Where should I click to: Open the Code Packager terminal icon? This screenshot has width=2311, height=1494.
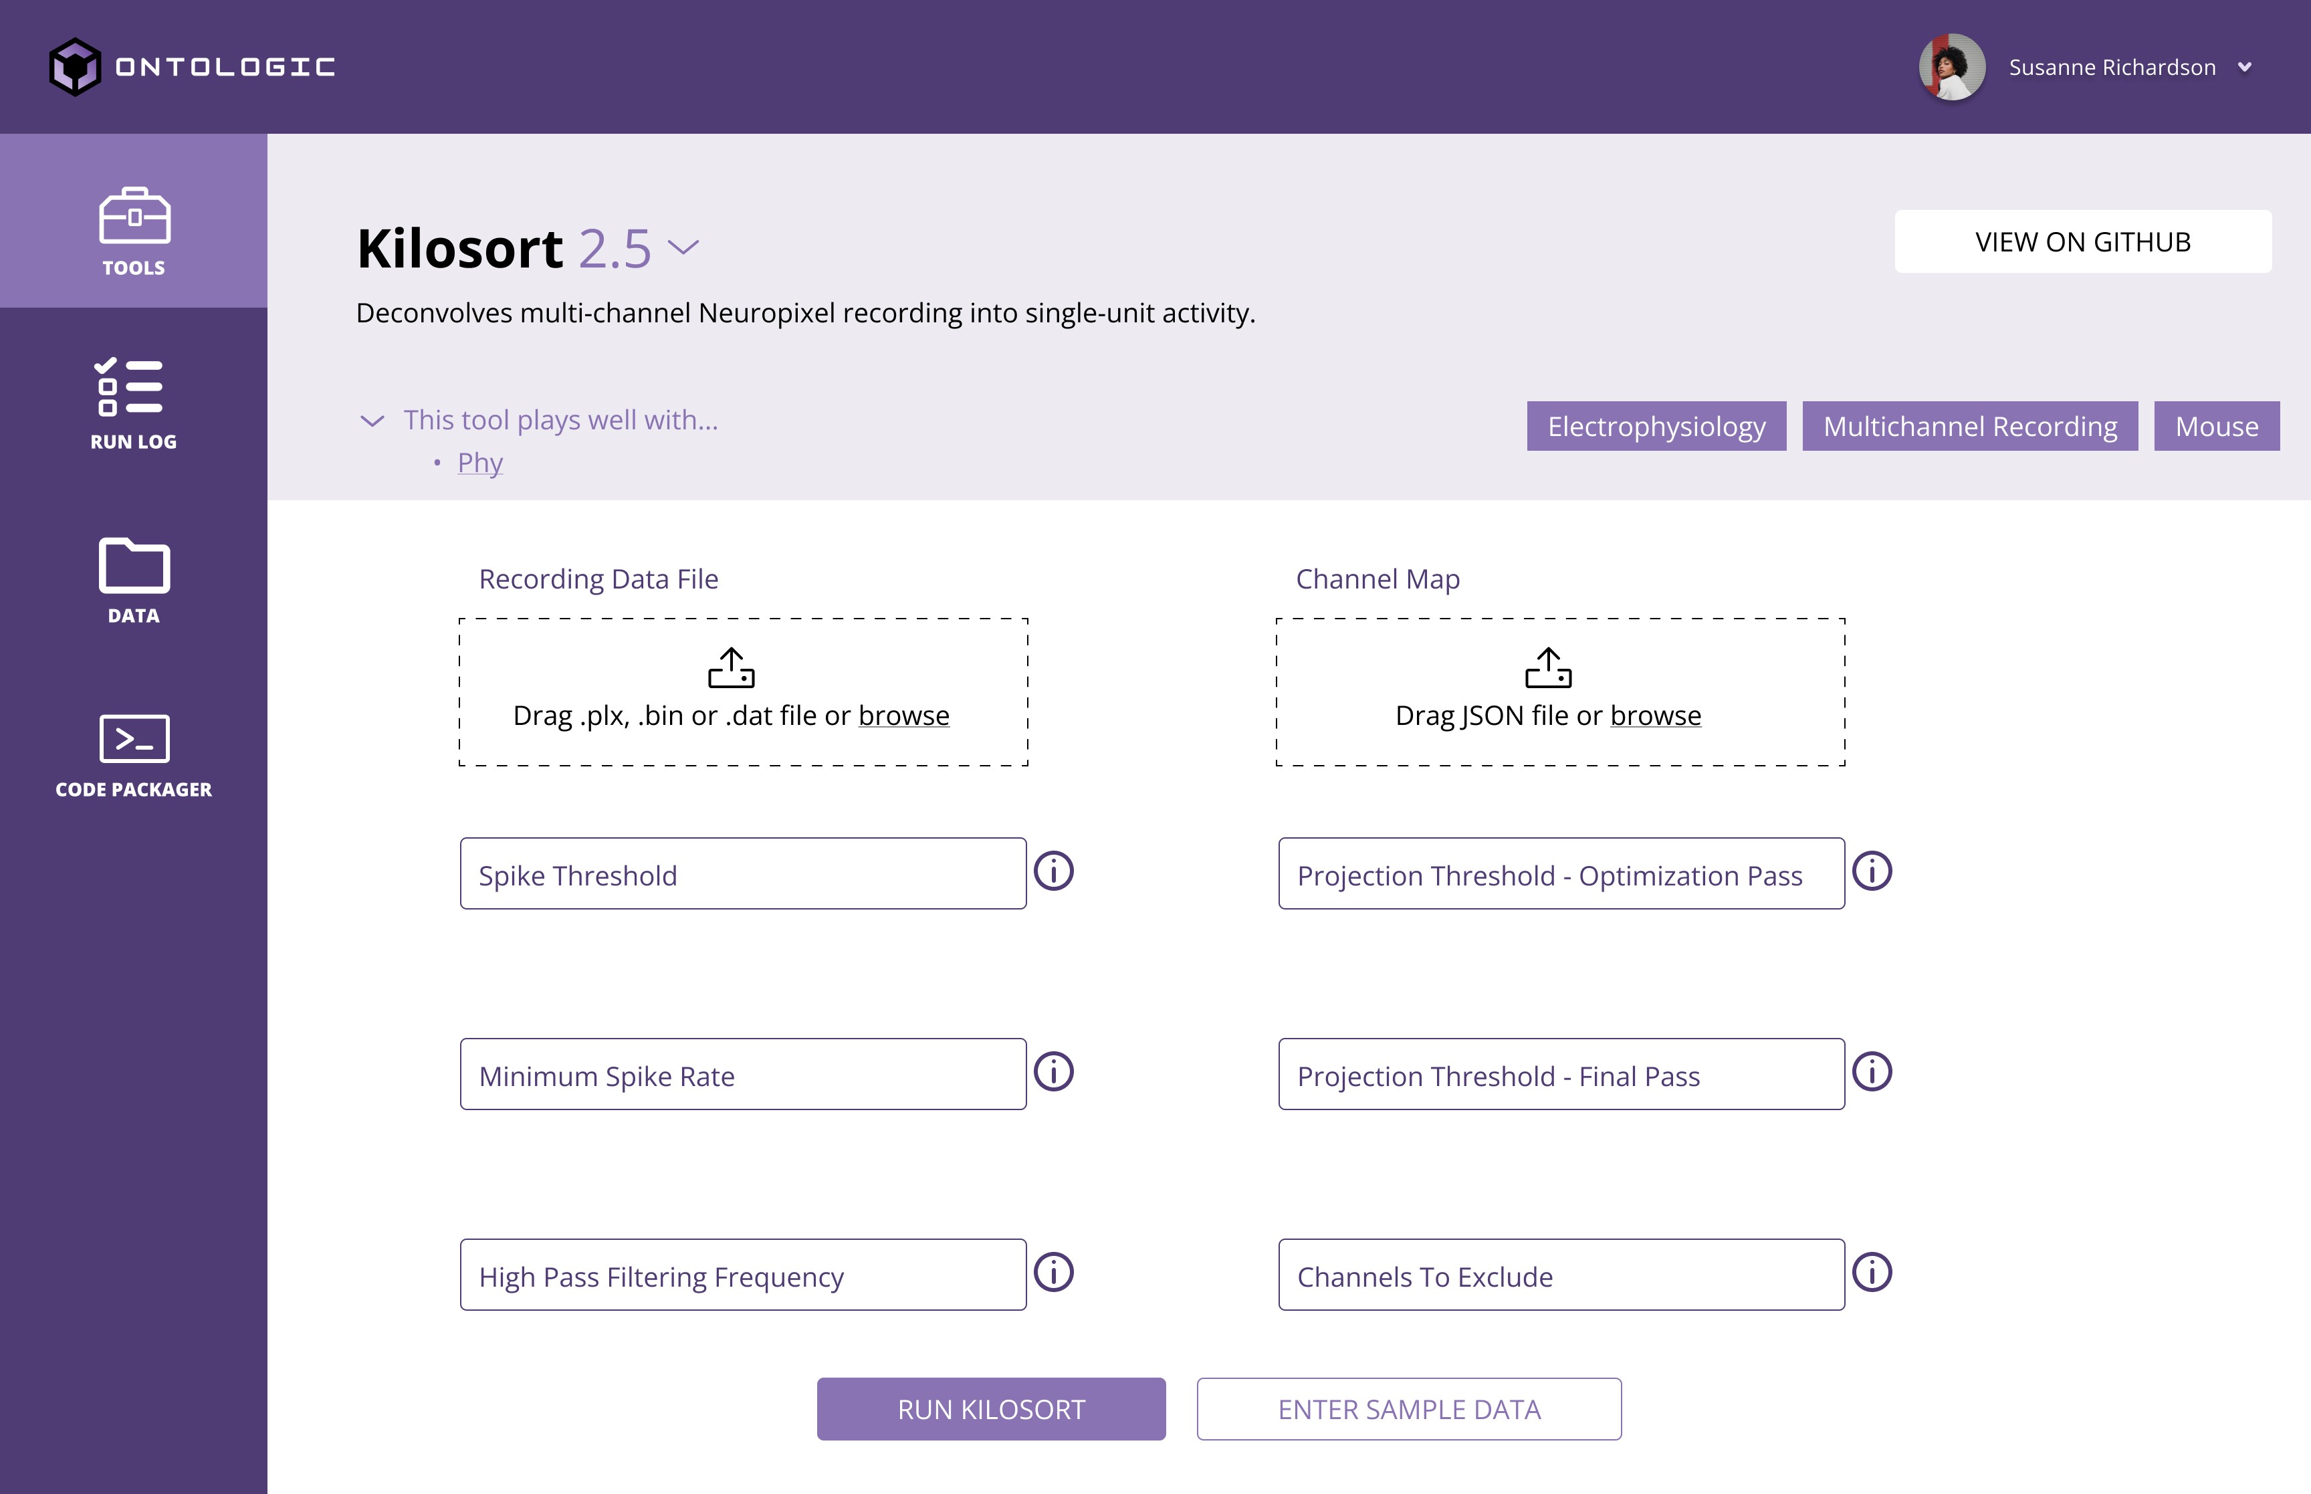(134, 738)
